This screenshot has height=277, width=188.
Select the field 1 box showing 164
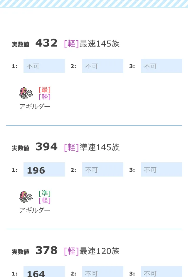[x=44, y=272]
